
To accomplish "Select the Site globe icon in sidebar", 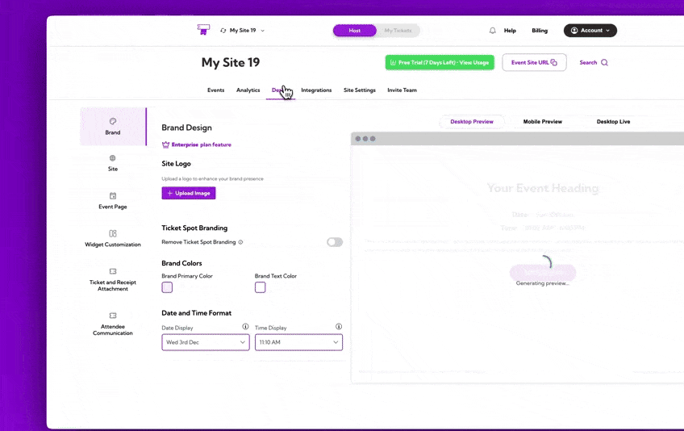I will (113, 158).
